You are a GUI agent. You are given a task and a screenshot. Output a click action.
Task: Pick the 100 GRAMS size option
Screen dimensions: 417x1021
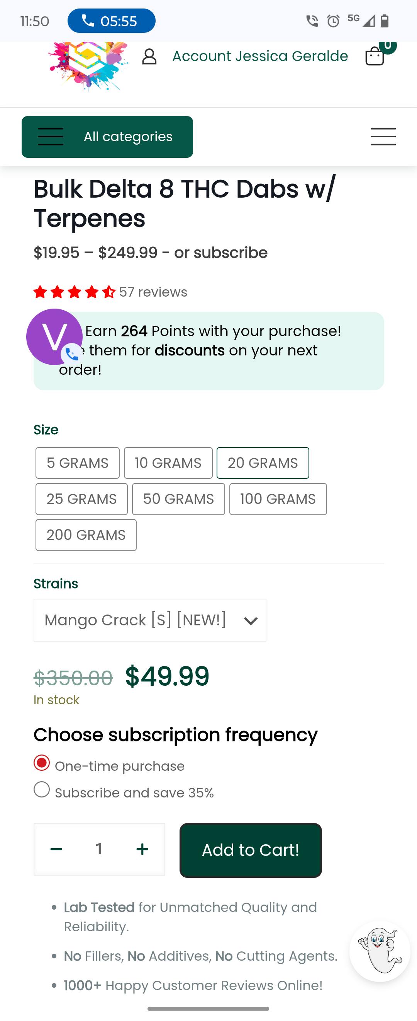click(278, 499)
